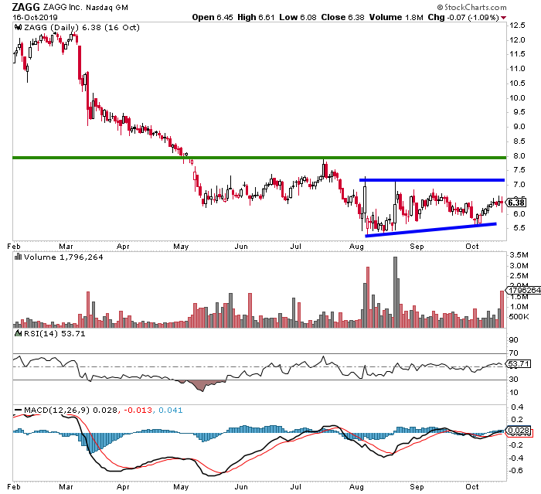The image size is (541, 494).
Task: Click the May label on the price chart time axis
Action: click(181, 247)
